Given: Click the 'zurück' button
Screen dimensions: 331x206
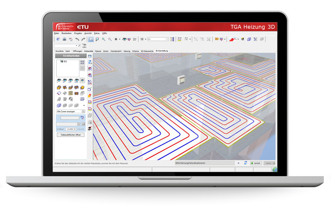Looking at the screenshot, I should [x=256, y=163].
